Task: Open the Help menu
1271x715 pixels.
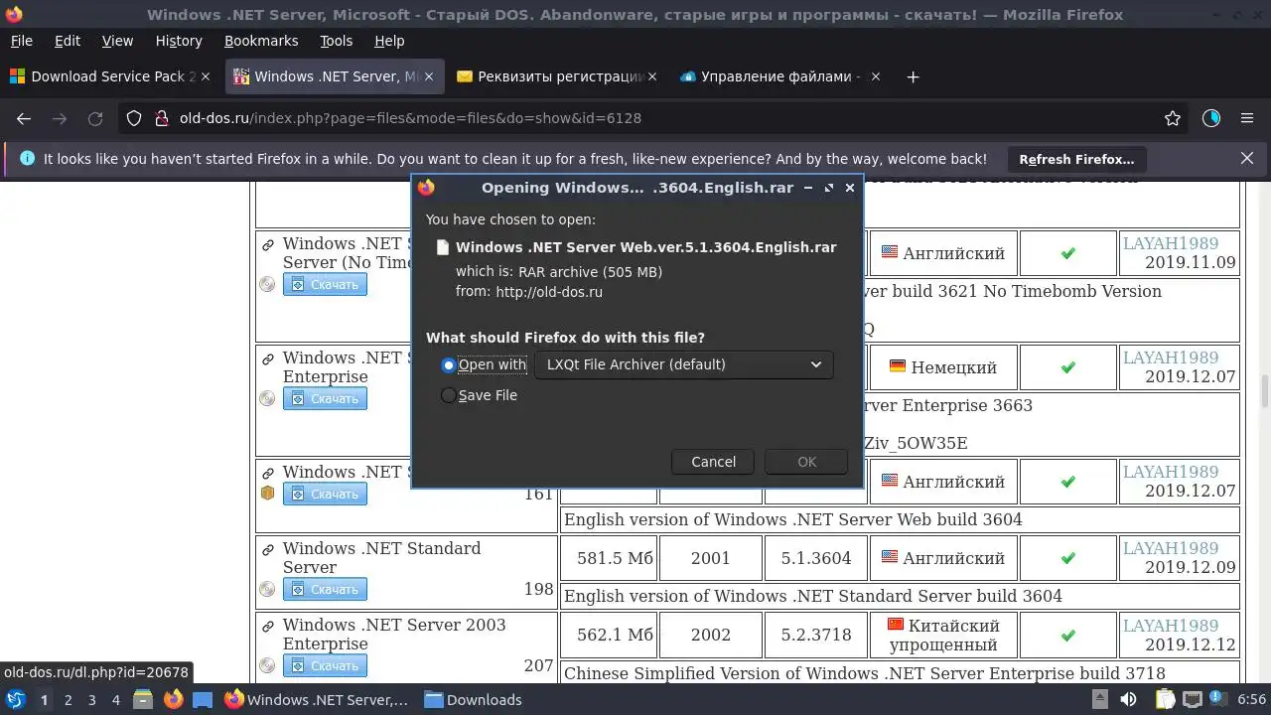Action: pyautogui.click(x=389, y=41)
